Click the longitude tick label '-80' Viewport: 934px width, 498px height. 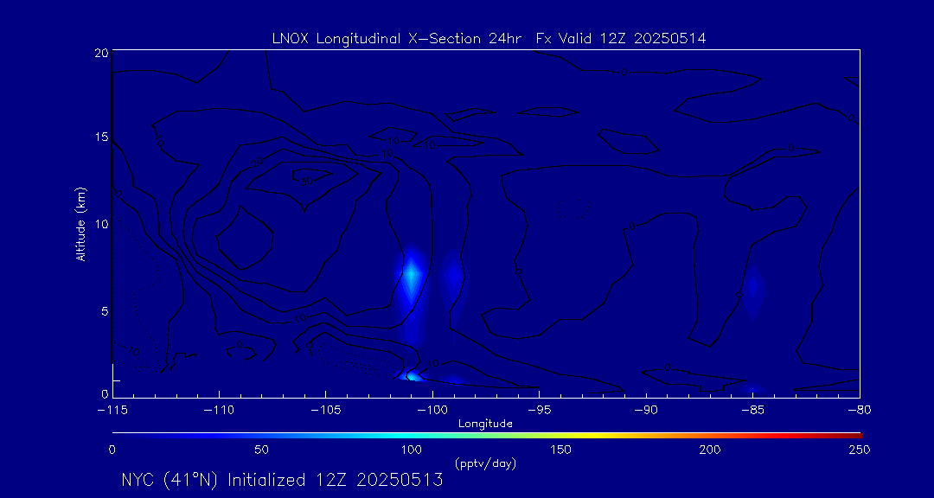pyautogui.click(x=860, y=411)
